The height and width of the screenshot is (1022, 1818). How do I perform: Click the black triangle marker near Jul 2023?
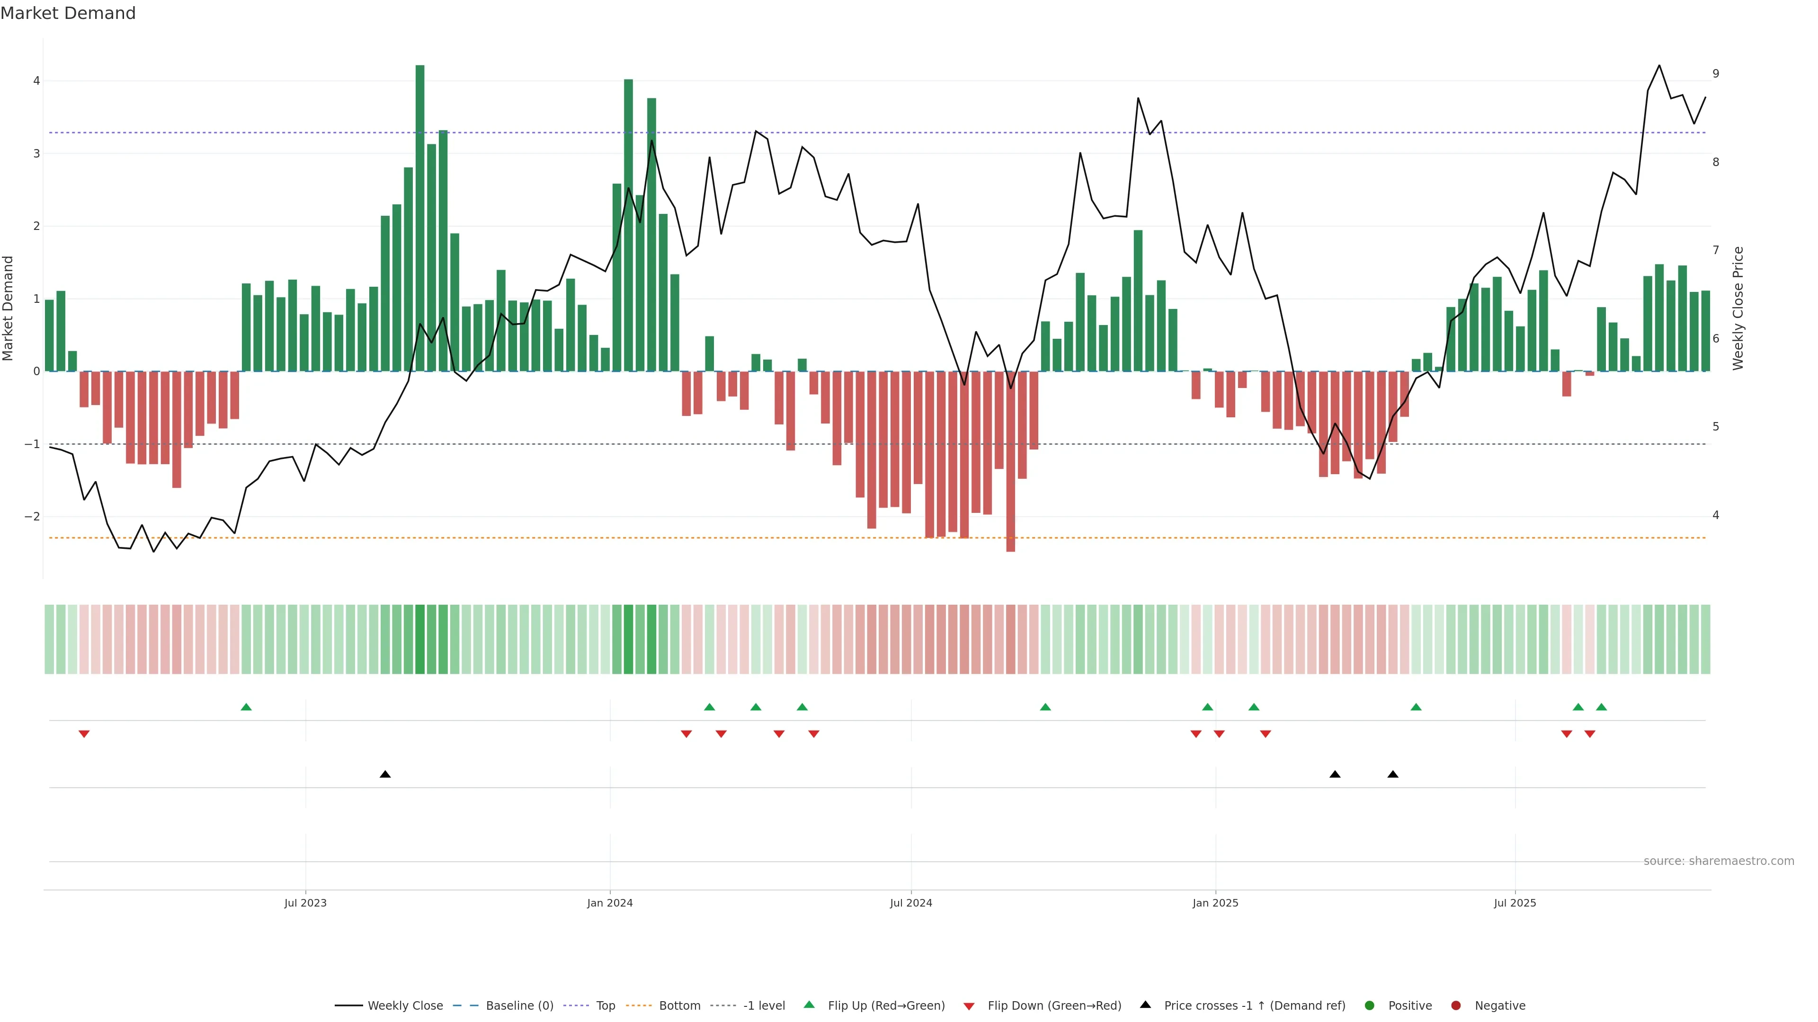coord(384,774)
